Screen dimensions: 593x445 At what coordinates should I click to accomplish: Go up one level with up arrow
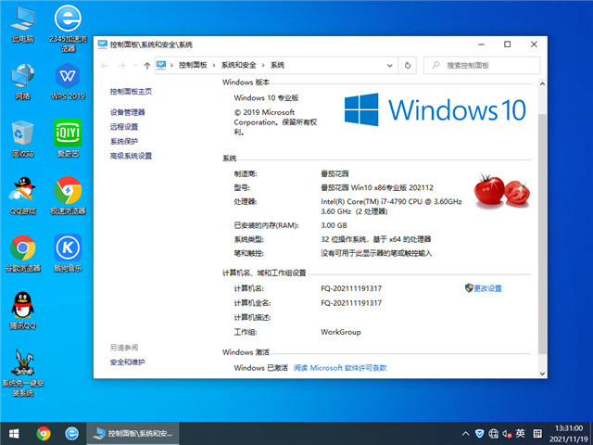146,66
